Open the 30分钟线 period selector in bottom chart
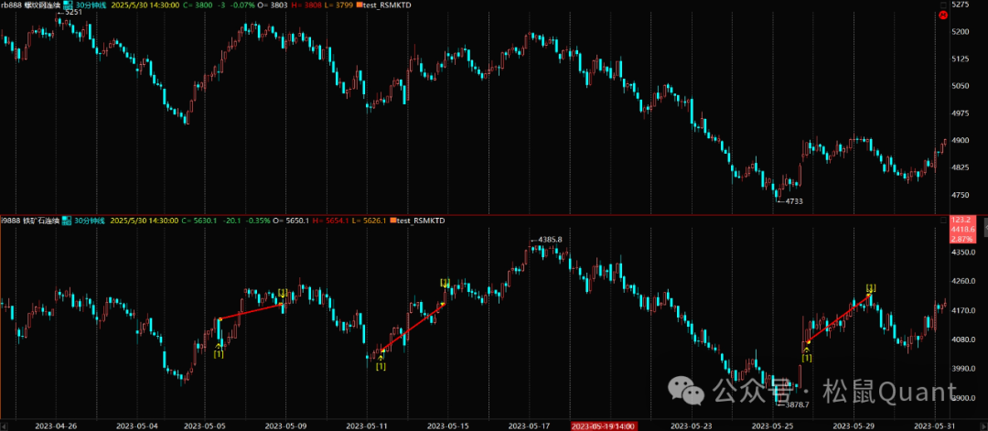Screen dimensions: 988x431 (x=90, y=221)
